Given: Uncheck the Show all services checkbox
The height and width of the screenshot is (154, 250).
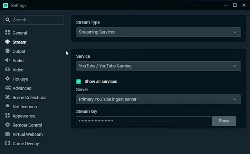Looking at the screenshot, I should click(x=79, y=81).
